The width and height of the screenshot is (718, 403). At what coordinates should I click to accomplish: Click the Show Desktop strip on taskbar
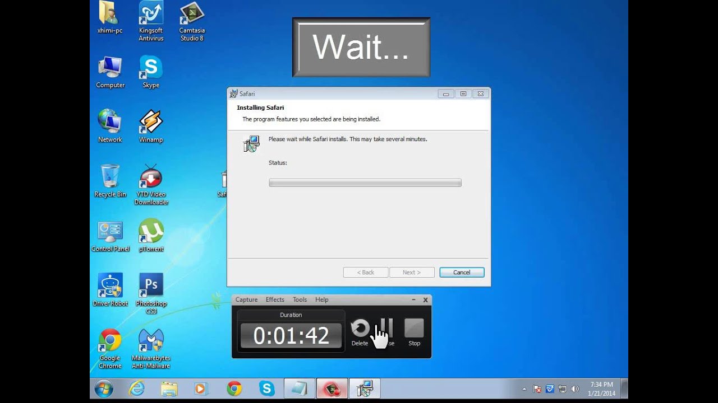coord(624,389)
